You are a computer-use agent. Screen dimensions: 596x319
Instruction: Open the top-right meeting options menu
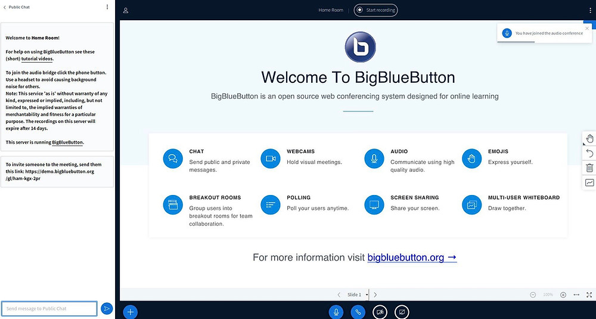[x=590, y=10]
